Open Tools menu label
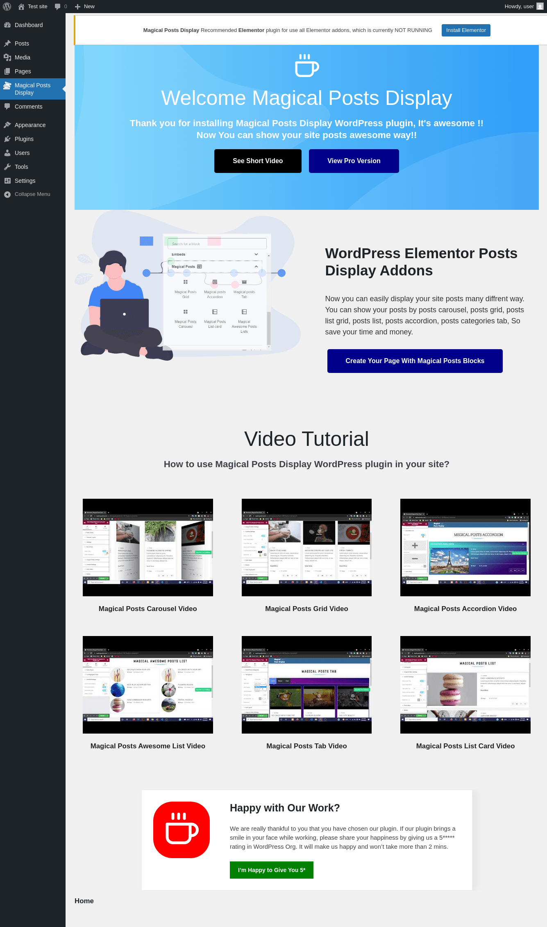Screen dimensions: 547x927 tap(21, 167)
